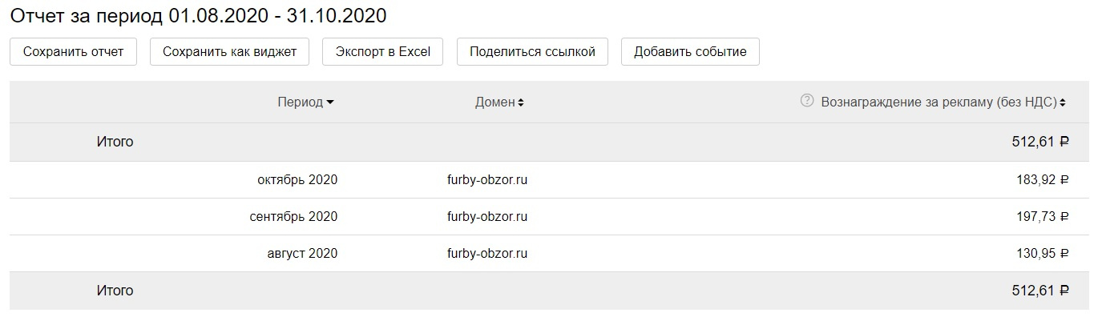Open furby-obzor.ru in October row
1102x317 pixels.
tap(487, 180)
